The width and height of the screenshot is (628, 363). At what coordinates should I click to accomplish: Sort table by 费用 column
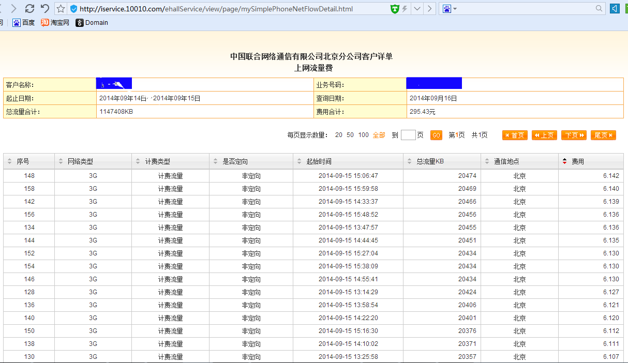coord(577,161)
